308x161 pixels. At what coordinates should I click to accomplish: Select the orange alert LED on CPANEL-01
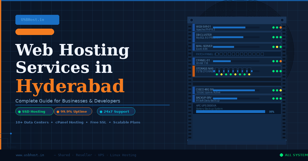click(x=281, y=61)
